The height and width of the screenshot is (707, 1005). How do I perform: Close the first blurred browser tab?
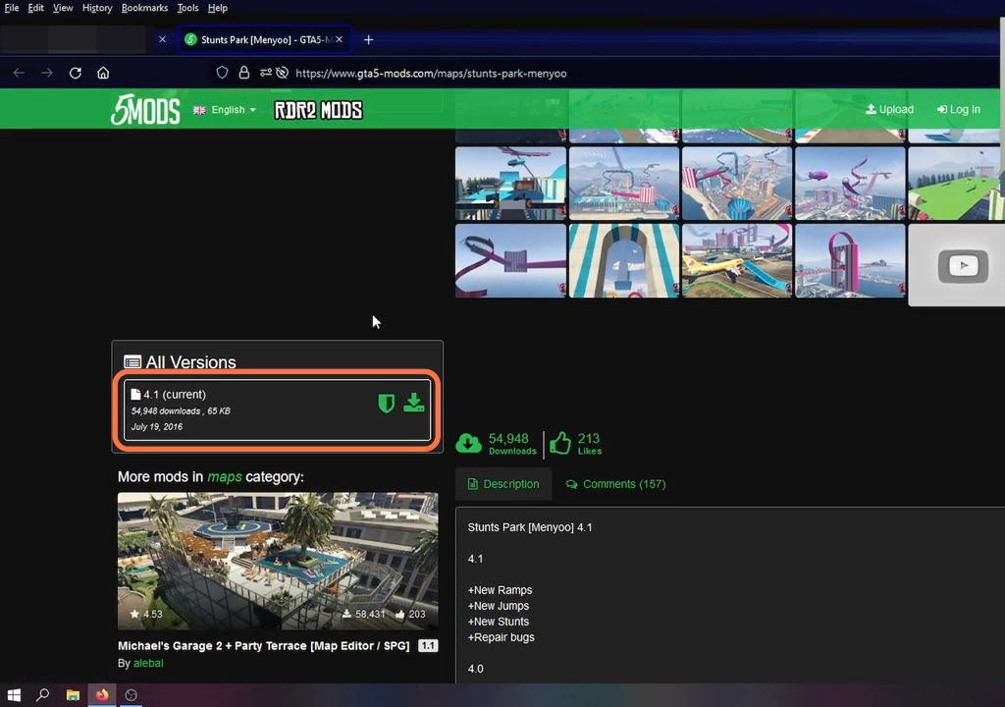(x=162, y=40)
